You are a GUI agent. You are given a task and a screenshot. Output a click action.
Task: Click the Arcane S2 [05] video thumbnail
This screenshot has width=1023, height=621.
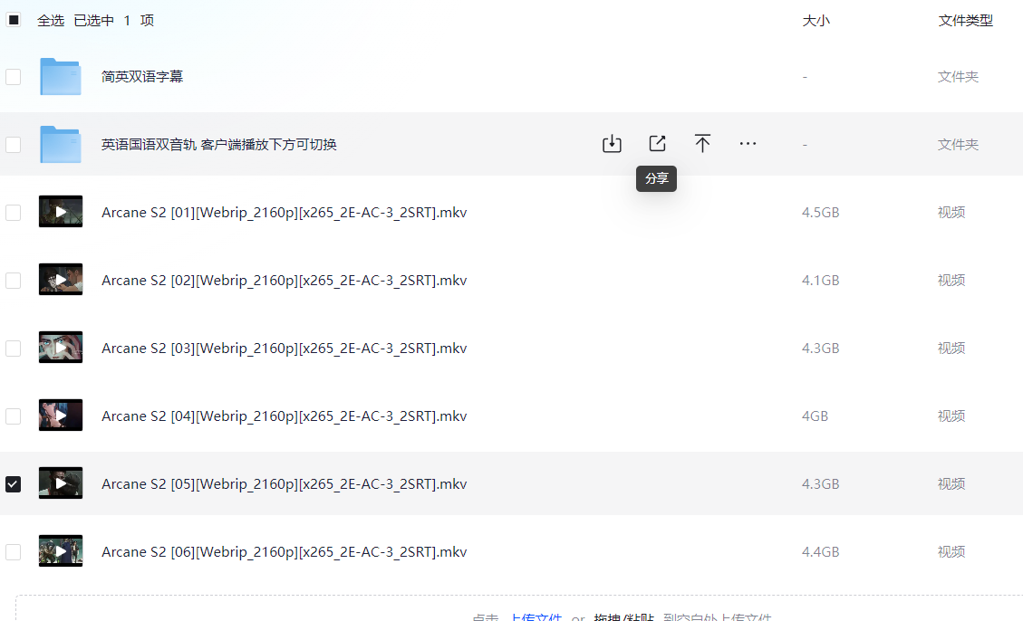[61, 483]
